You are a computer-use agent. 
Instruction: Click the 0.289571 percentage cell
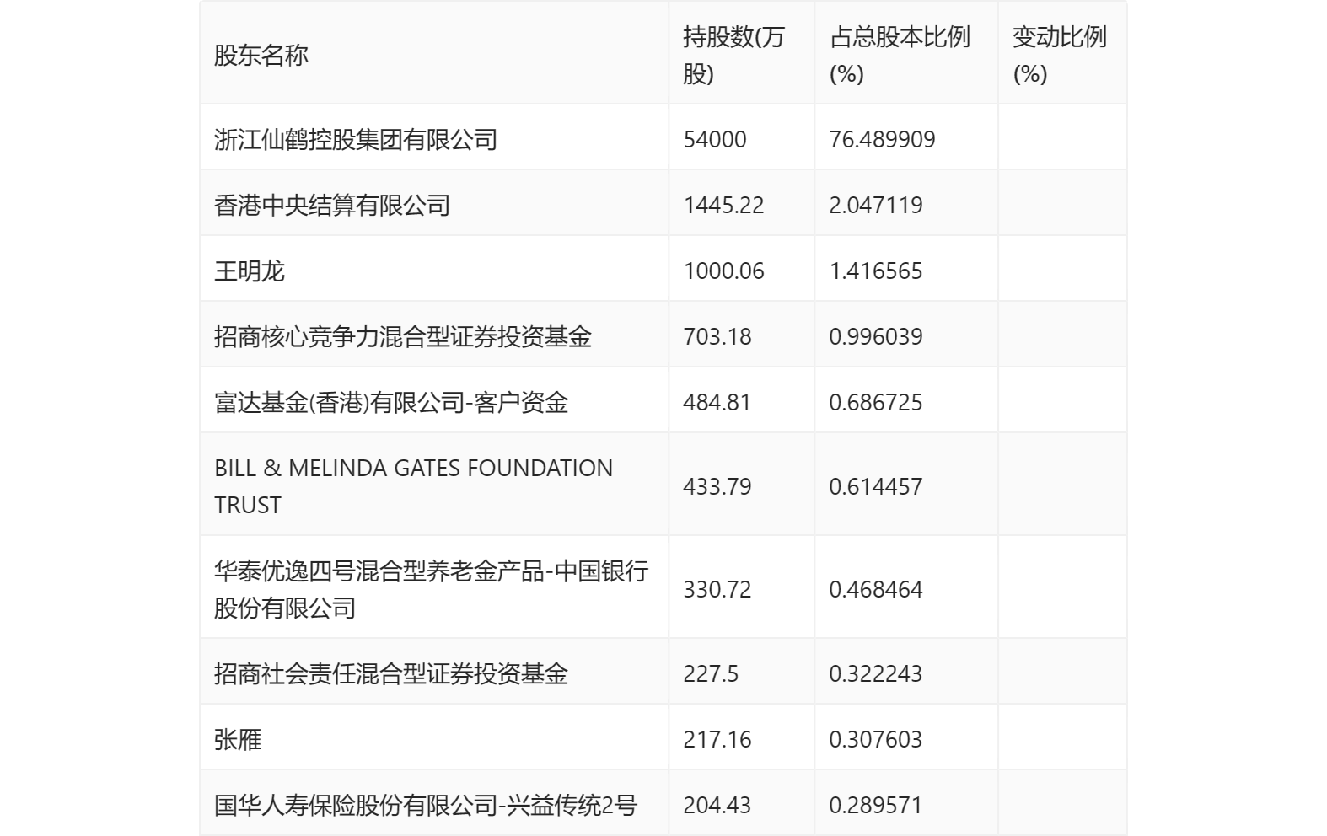[x=875, y=805]
